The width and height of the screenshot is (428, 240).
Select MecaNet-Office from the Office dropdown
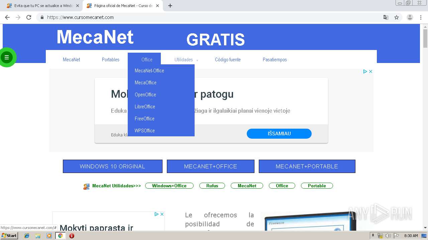(161, 71)
